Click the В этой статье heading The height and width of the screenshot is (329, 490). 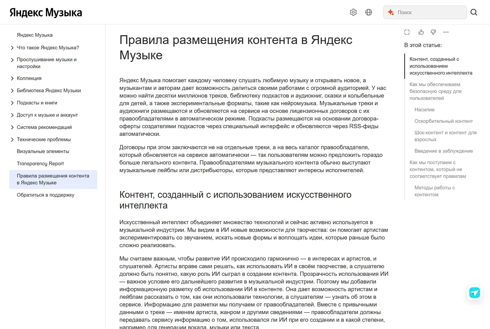423,45
